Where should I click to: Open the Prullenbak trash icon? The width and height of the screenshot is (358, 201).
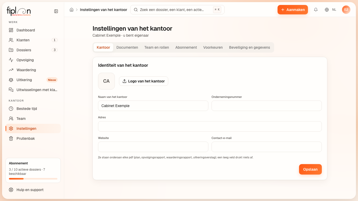[11, 138]
